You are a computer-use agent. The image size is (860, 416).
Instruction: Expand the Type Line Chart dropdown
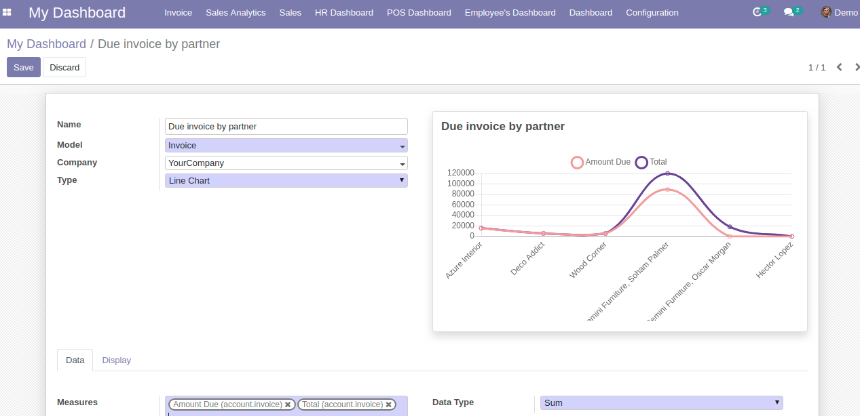[401, 180]
